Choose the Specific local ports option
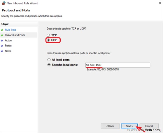163x133 pixels. [x=49, y=65]
